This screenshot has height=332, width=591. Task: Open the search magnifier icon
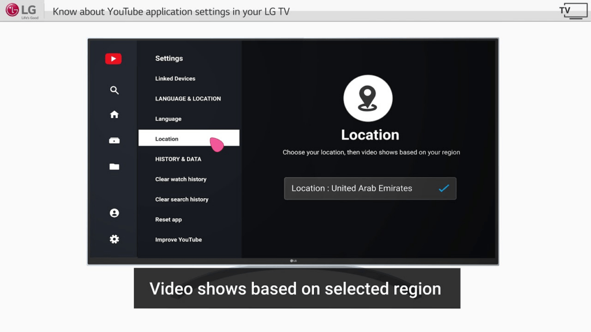[x=114, y=90]
